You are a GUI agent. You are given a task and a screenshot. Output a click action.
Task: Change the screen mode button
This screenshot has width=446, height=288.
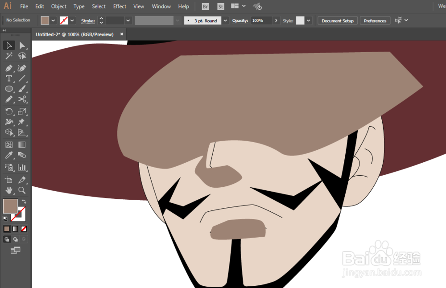tap(15, 250)
